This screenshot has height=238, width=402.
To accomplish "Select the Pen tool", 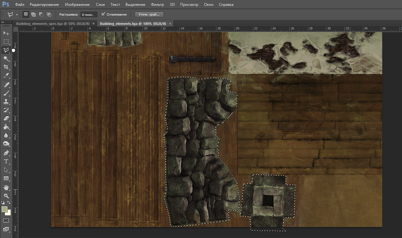I will pyautogui.click(x=6, y=153).
